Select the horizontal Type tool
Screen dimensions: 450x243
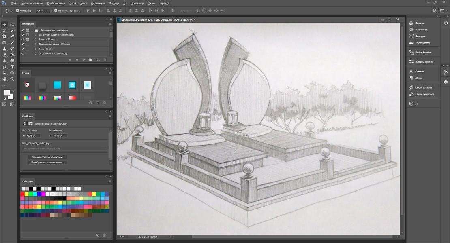click(x=12, y=67)
